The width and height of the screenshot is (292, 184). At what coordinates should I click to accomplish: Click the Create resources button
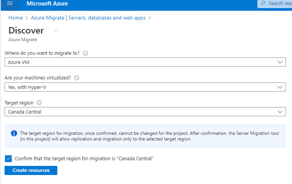[31, 170]
